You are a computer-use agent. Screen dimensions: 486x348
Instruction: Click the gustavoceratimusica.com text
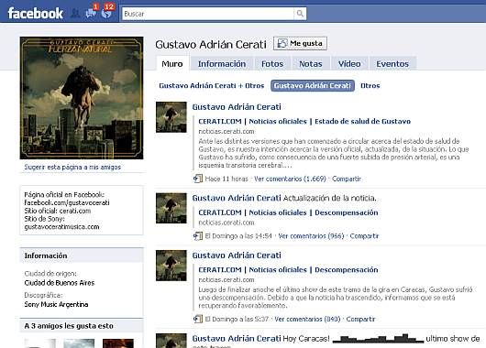pyautogui.click(x=61, y=227)
